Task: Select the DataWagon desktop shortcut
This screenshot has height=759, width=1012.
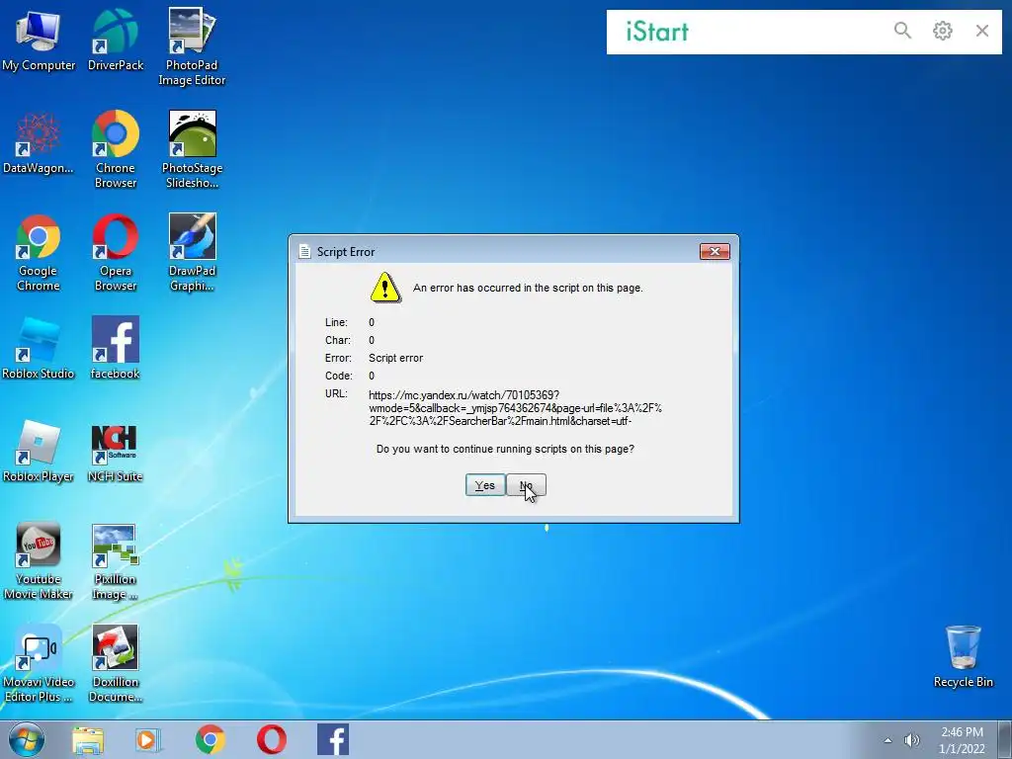Action: 39,143
